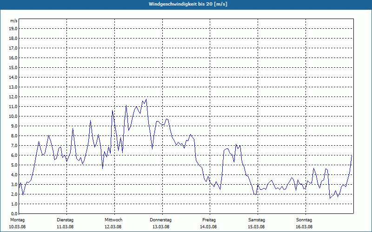Select the 19,0 axis value

pos(13,29)
